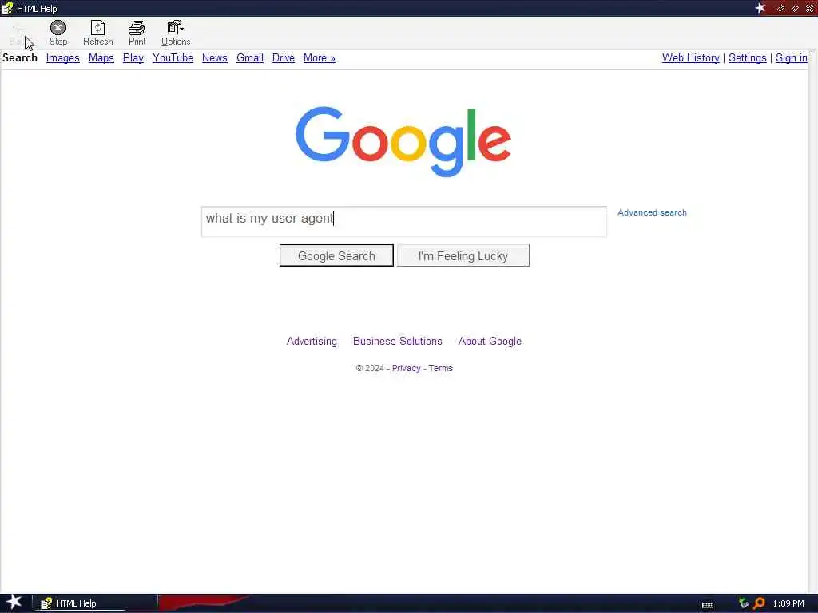Open the Play link
Screen dimensions: 818x613
point(133,57)
